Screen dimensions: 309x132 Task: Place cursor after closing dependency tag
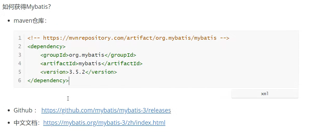(69, 80)
